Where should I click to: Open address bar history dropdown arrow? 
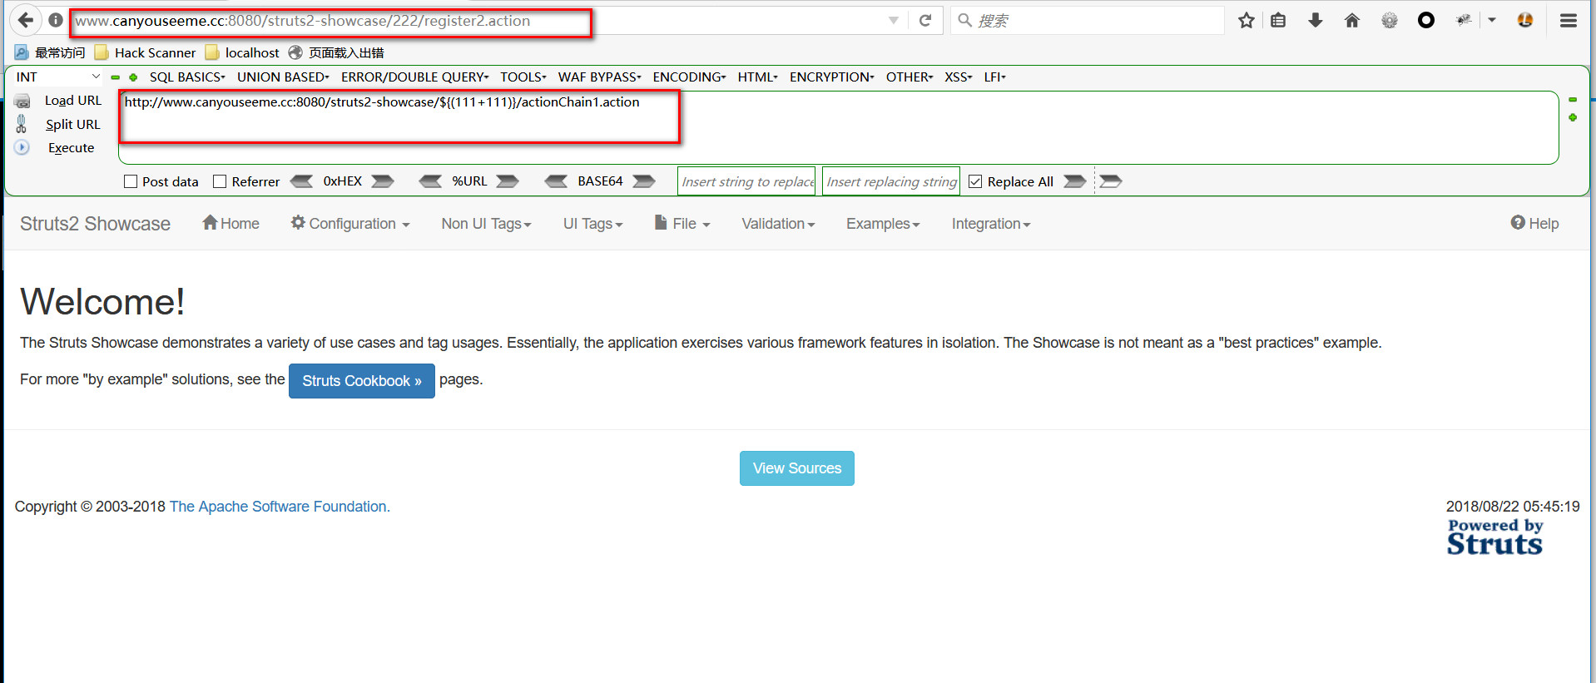[894, 21]
